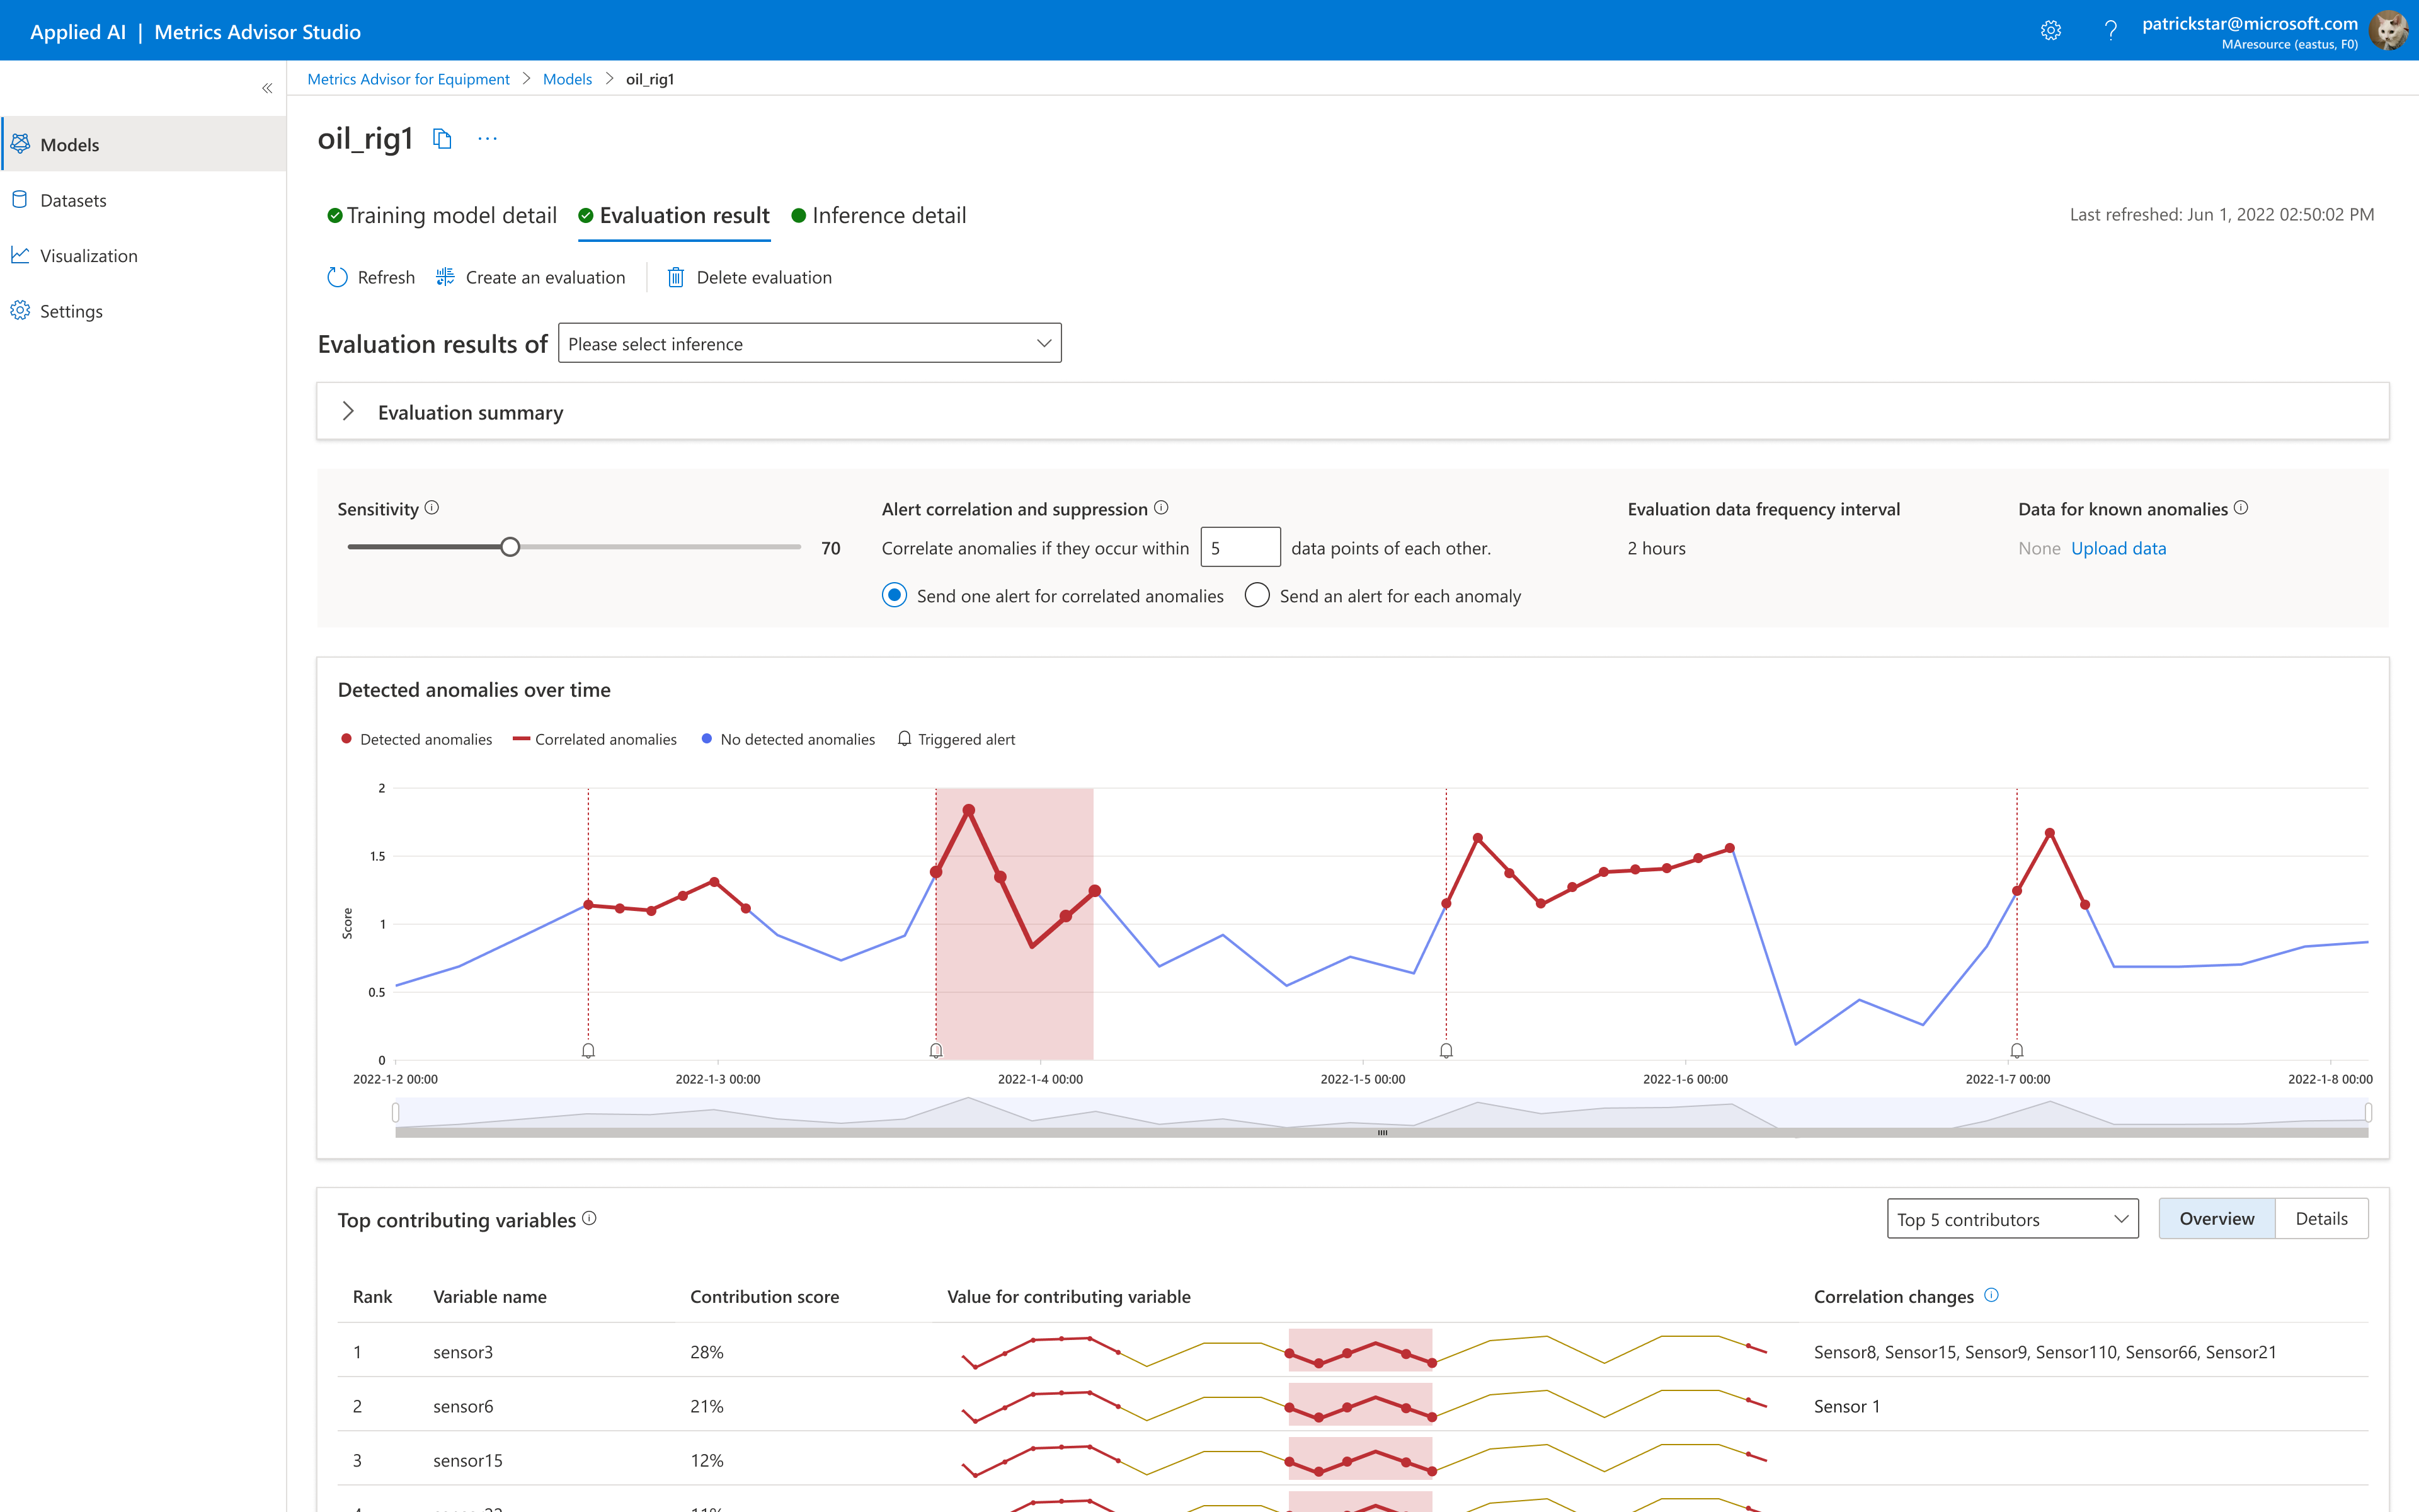2419x1512 pixels.
Task: Click the Datasets database icon in sidebar
Action: coord(20,200)
